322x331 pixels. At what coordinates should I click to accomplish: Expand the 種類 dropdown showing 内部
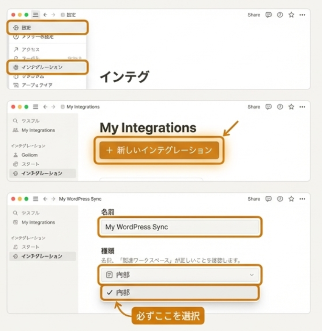pos(179,275)
